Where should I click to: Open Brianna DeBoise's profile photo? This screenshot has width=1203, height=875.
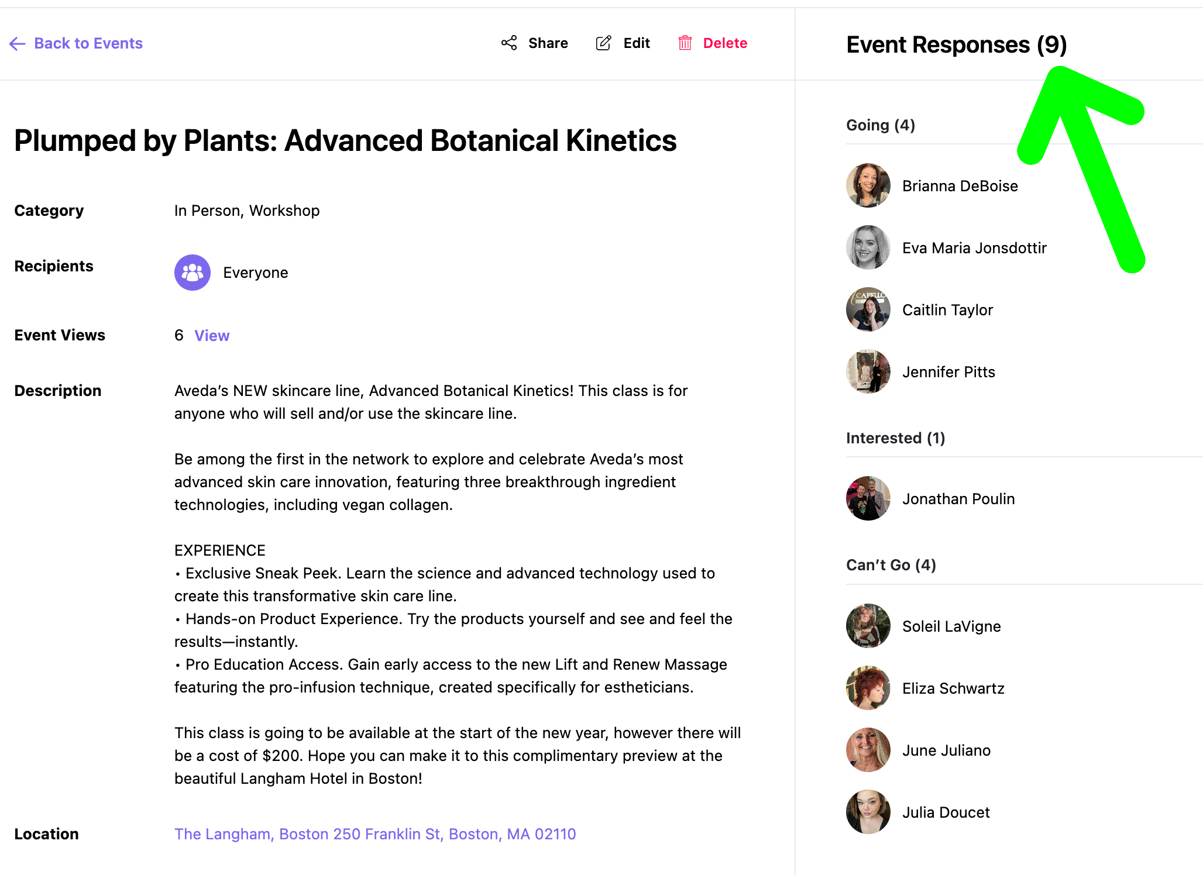pos(868,185)
